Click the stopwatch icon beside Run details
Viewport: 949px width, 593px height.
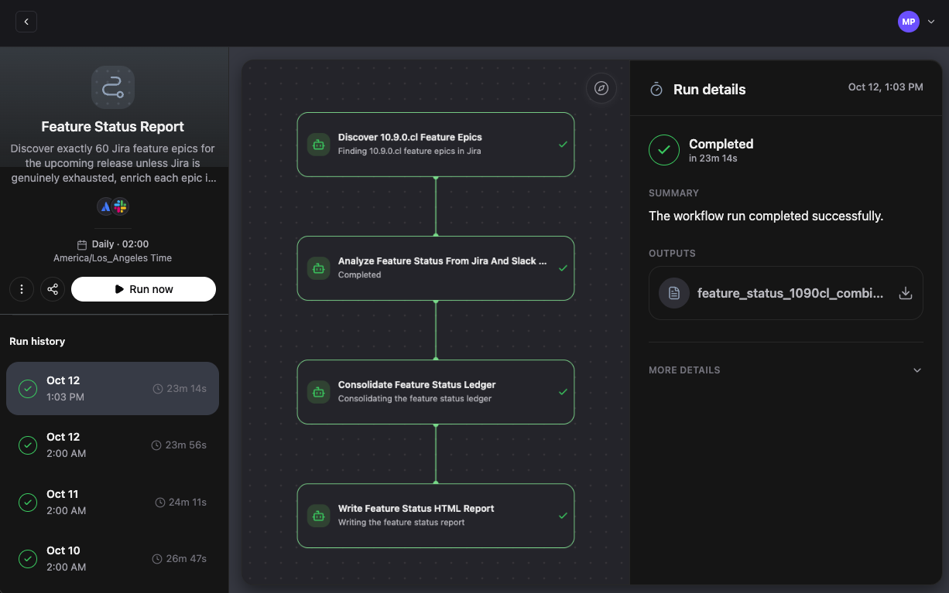pyautogui.click(x=656, y=90)
